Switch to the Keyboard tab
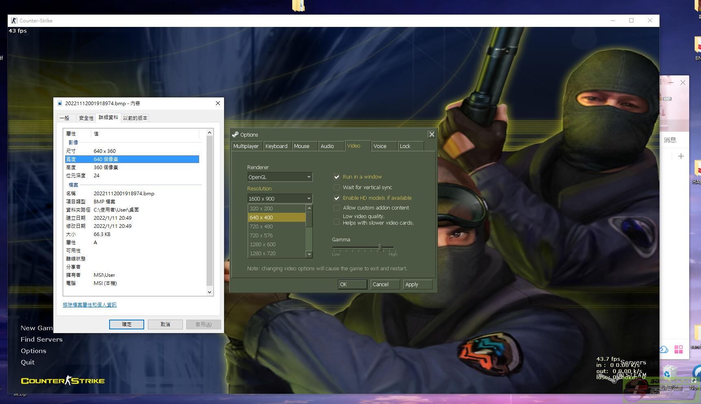This screenshot has height=404, width=701. (x=277, y=146)
